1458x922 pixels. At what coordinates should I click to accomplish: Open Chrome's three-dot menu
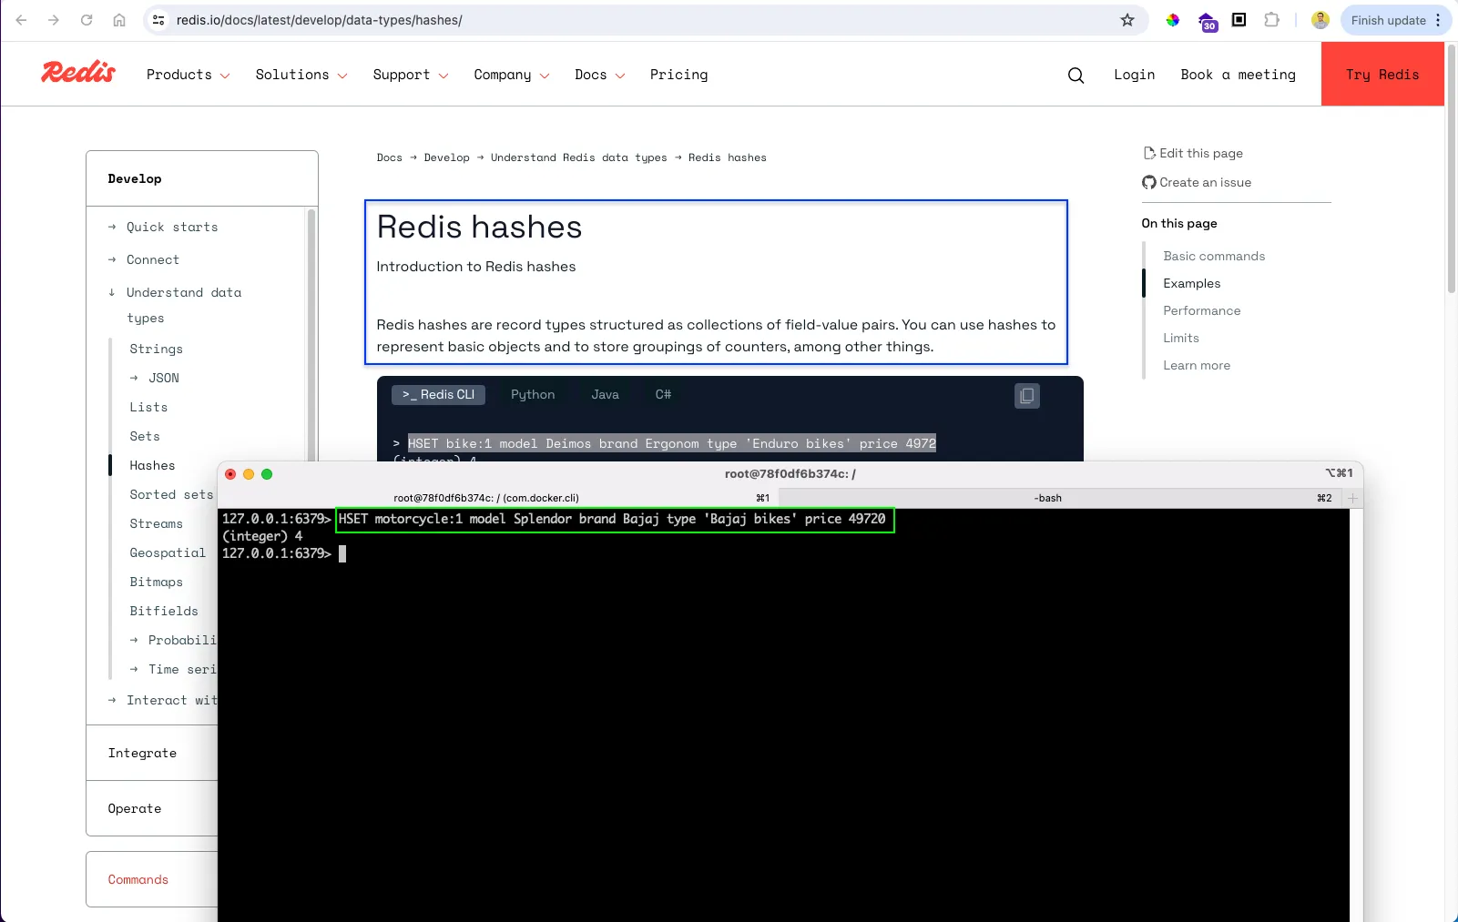coord(1439,20)
